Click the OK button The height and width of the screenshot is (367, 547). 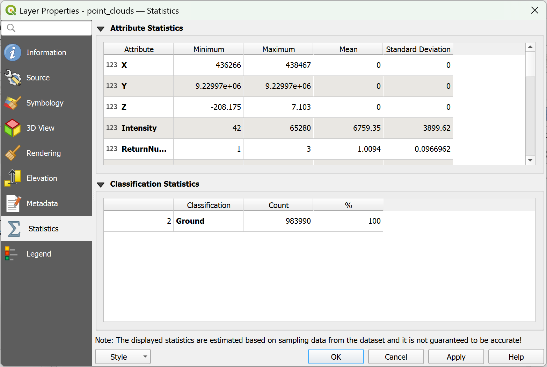336,357
